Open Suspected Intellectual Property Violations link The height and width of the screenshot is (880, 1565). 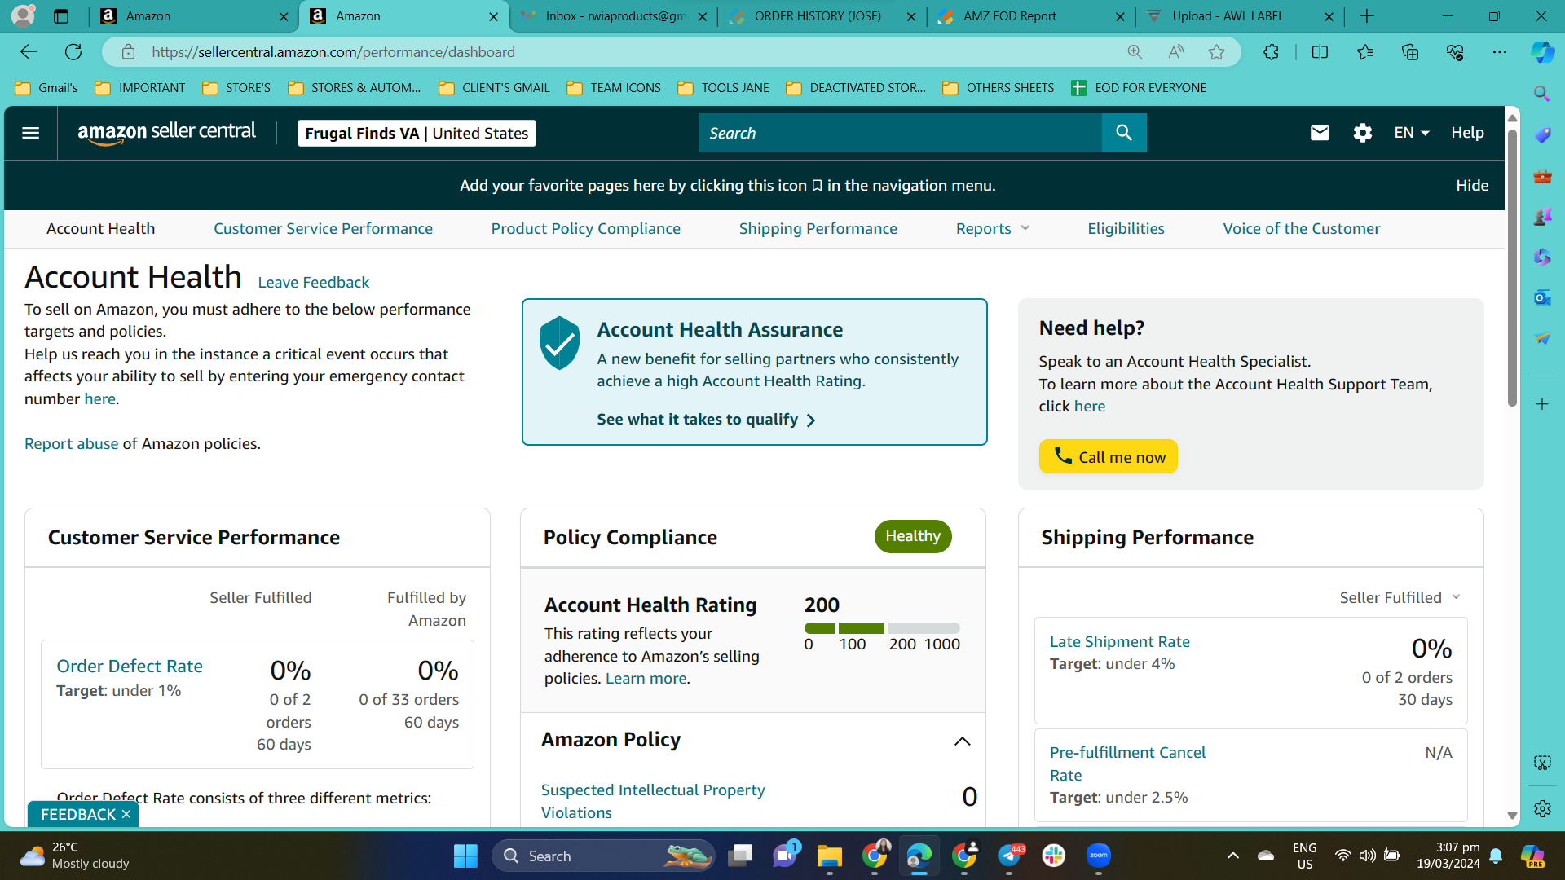[653, 802]
